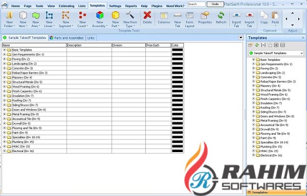Expand Roofing (Div 7) in table
This screenshot has height=196, width=307.
click(x=4, y=101)
